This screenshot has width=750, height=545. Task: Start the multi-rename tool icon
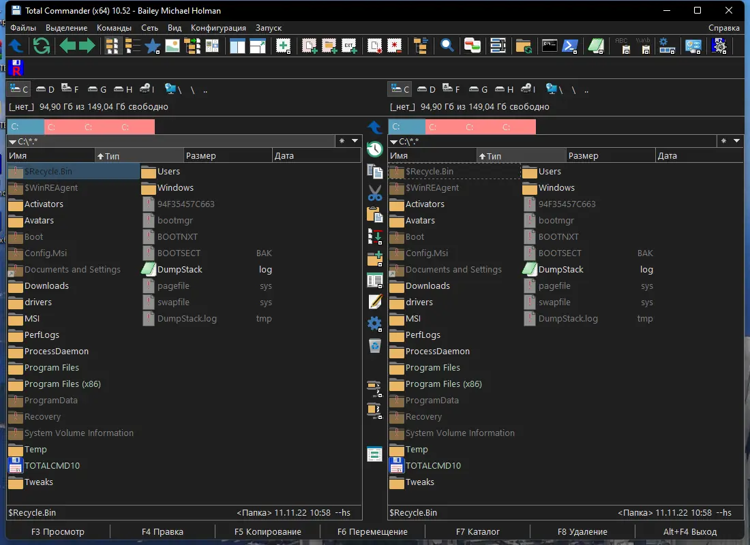(x=499, y=46)
